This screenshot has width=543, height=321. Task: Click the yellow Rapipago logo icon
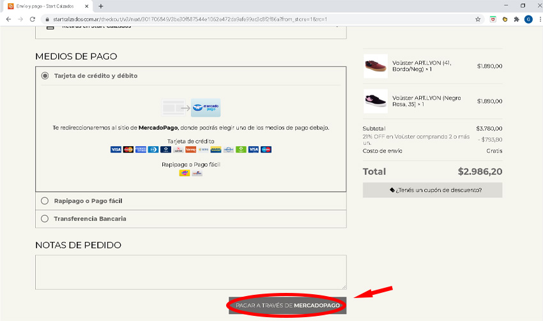point(185,173)
